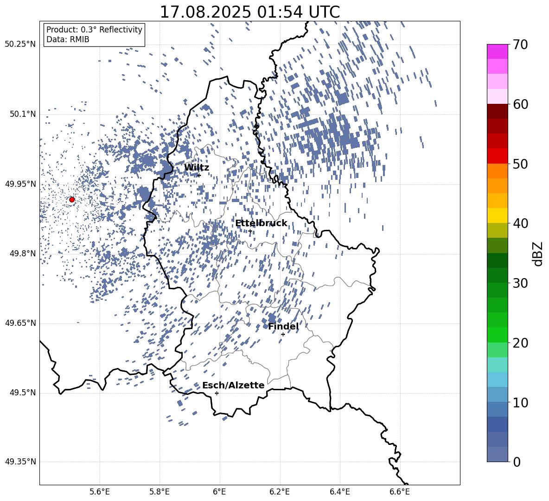Select the Wiltz city label
Viewport: 549px width, 501px height.
[x=197, y=167]
